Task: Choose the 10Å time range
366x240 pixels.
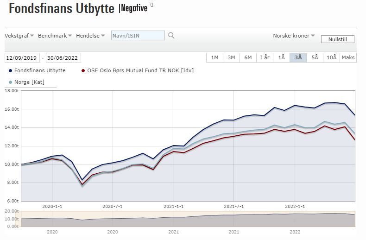Action: 331,57
